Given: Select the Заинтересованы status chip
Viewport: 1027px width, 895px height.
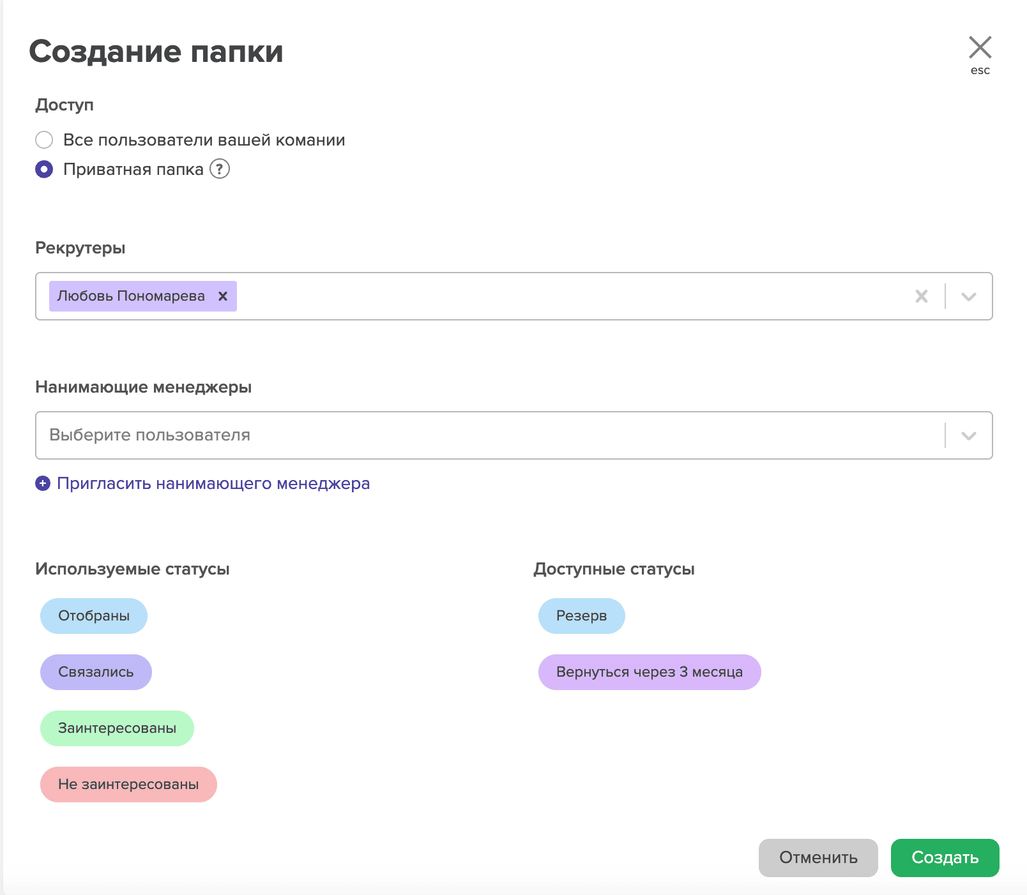Looking at the screenshot, I should pos(117,728).
